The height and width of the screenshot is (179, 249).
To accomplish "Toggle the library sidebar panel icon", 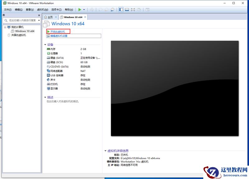I will click(120, 9).
